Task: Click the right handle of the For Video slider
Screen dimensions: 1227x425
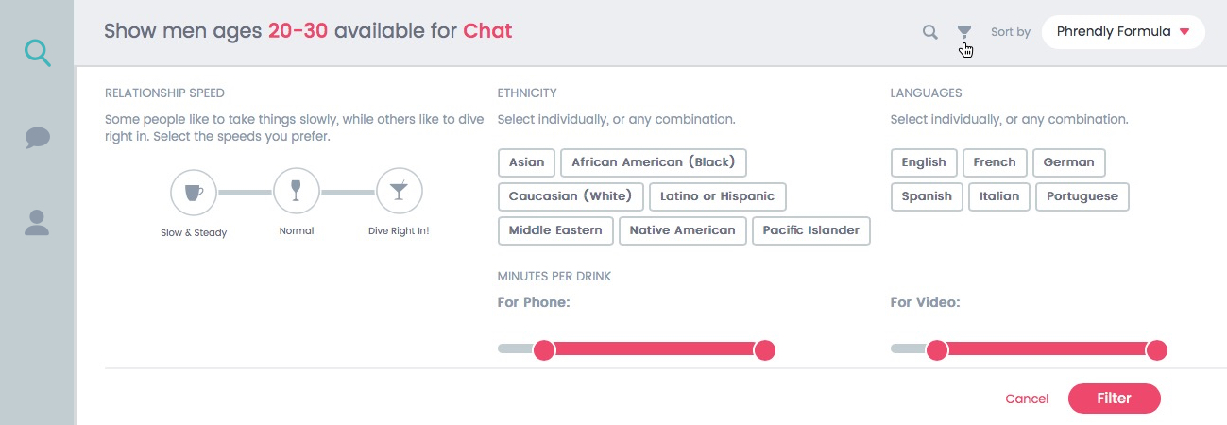Action: [1156, 350]
